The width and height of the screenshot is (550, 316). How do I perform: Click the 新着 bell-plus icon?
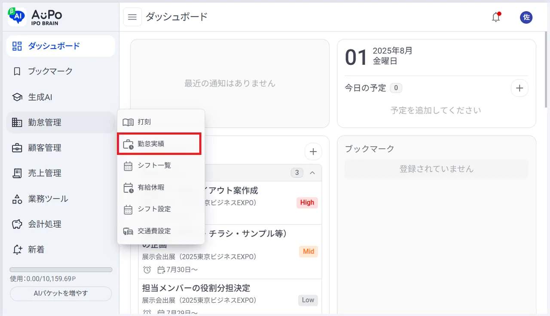point(17,250)
